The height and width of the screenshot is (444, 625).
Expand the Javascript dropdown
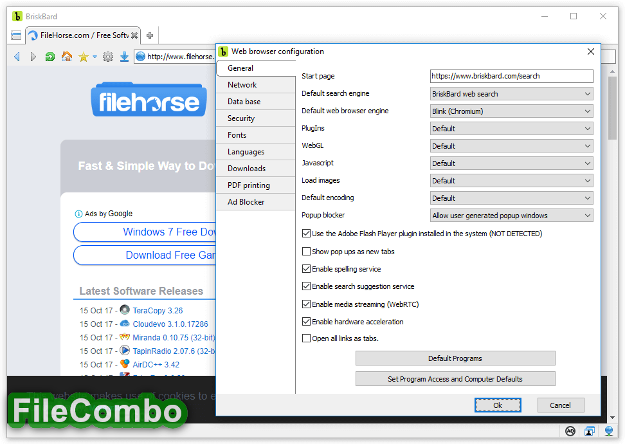pos(511,163)
